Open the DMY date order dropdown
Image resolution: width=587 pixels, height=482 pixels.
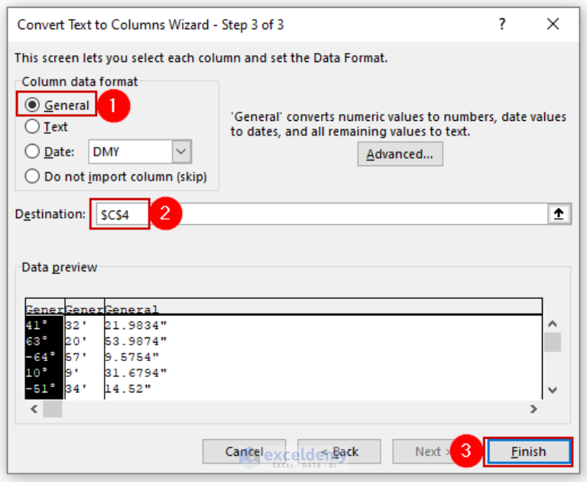(182, 151)
